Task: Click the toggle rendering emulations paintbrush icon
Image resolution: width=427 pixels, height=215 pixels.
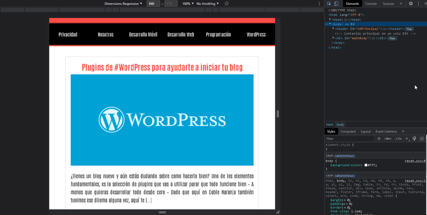Action: [x=414, y=138]
